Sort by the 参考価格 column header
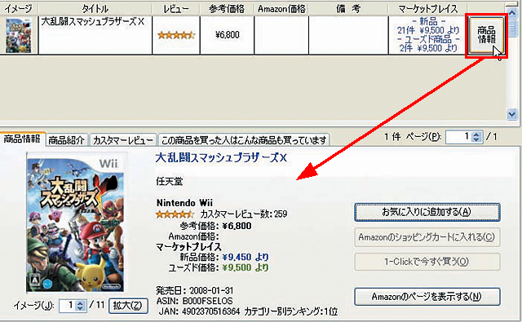 (227, 9)
